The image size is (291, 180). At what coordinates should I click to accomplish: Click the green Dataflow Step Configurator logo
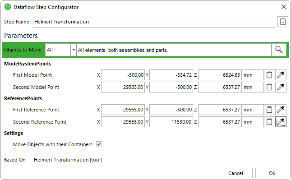[8, 7]
